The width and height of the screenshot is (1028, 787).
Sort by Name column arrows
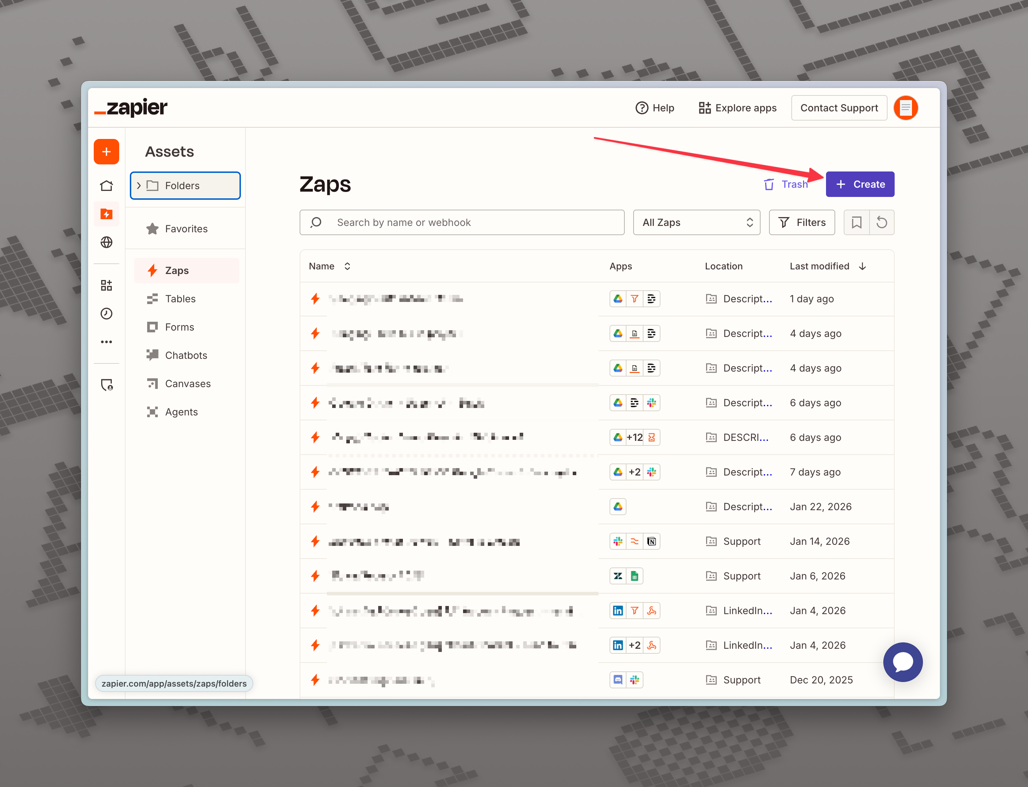pos(347,266)
